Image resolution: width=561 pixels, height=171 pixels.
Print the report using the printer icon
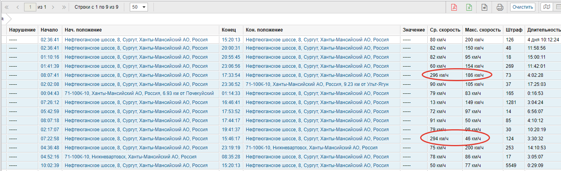[500, 7]
